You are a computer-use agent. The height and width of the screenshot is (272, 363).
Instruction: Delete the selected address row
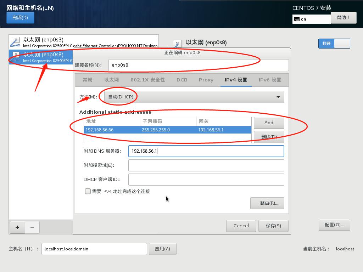click(x=269, y=137)
